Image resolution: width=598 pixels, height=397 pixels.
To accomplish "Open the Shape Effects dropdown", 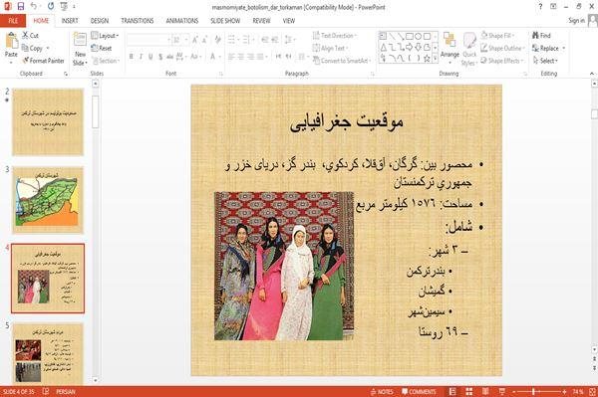I will coord(501,61).
